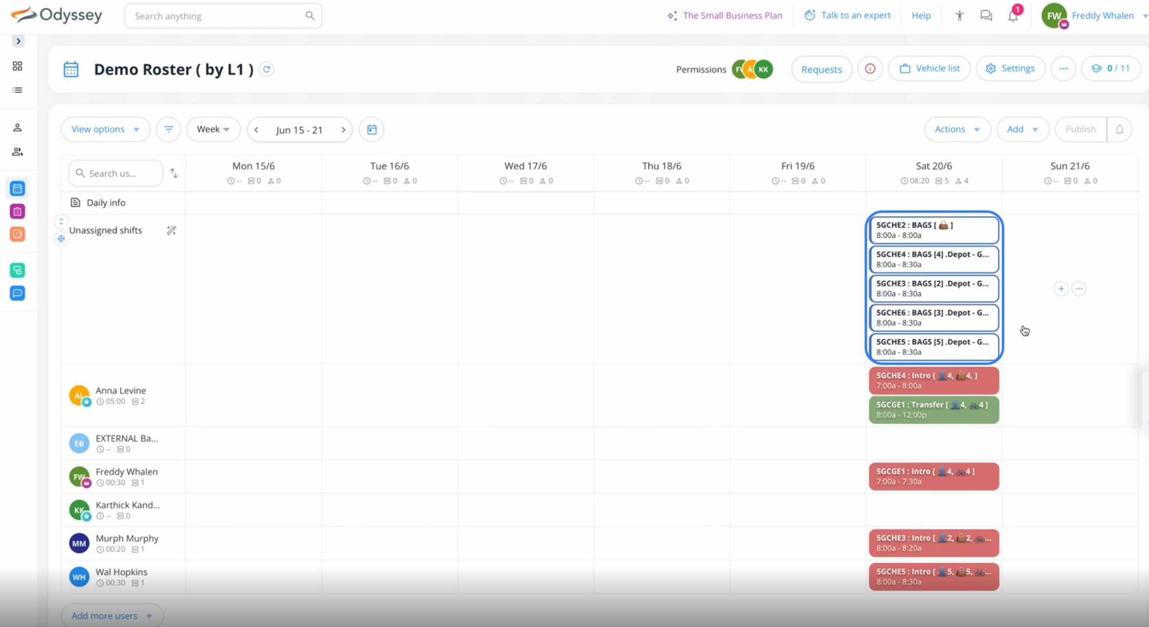Toggle the freeze snowflake on Unassigned row

[61, 239]
